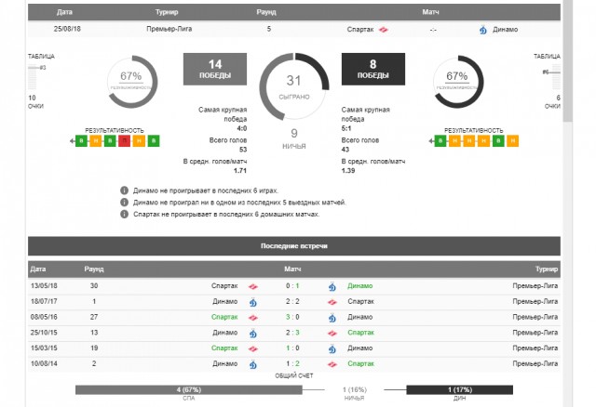Click info icon beside 'Спартак не проигрывает' note

[x=124, y=214]
